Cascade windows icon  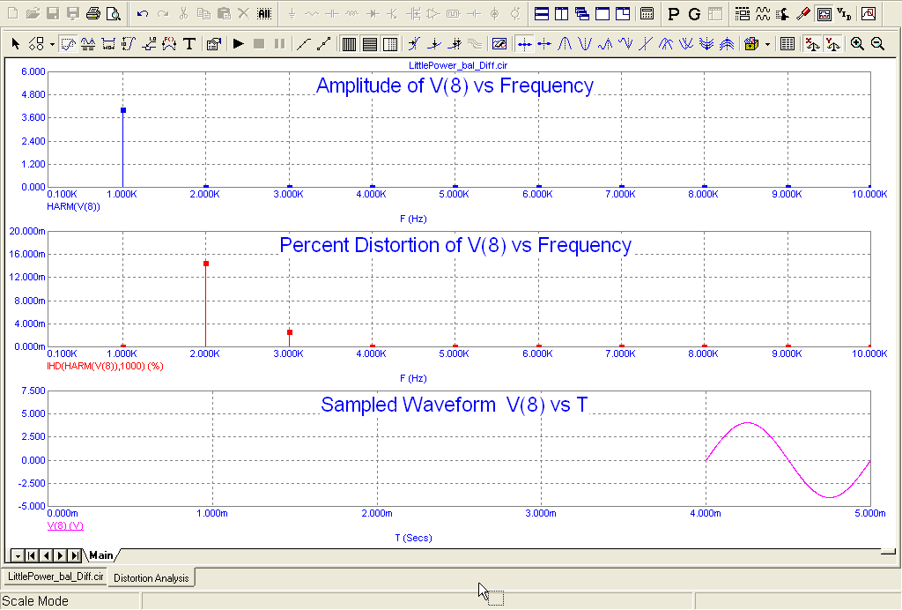pos(581,13)
